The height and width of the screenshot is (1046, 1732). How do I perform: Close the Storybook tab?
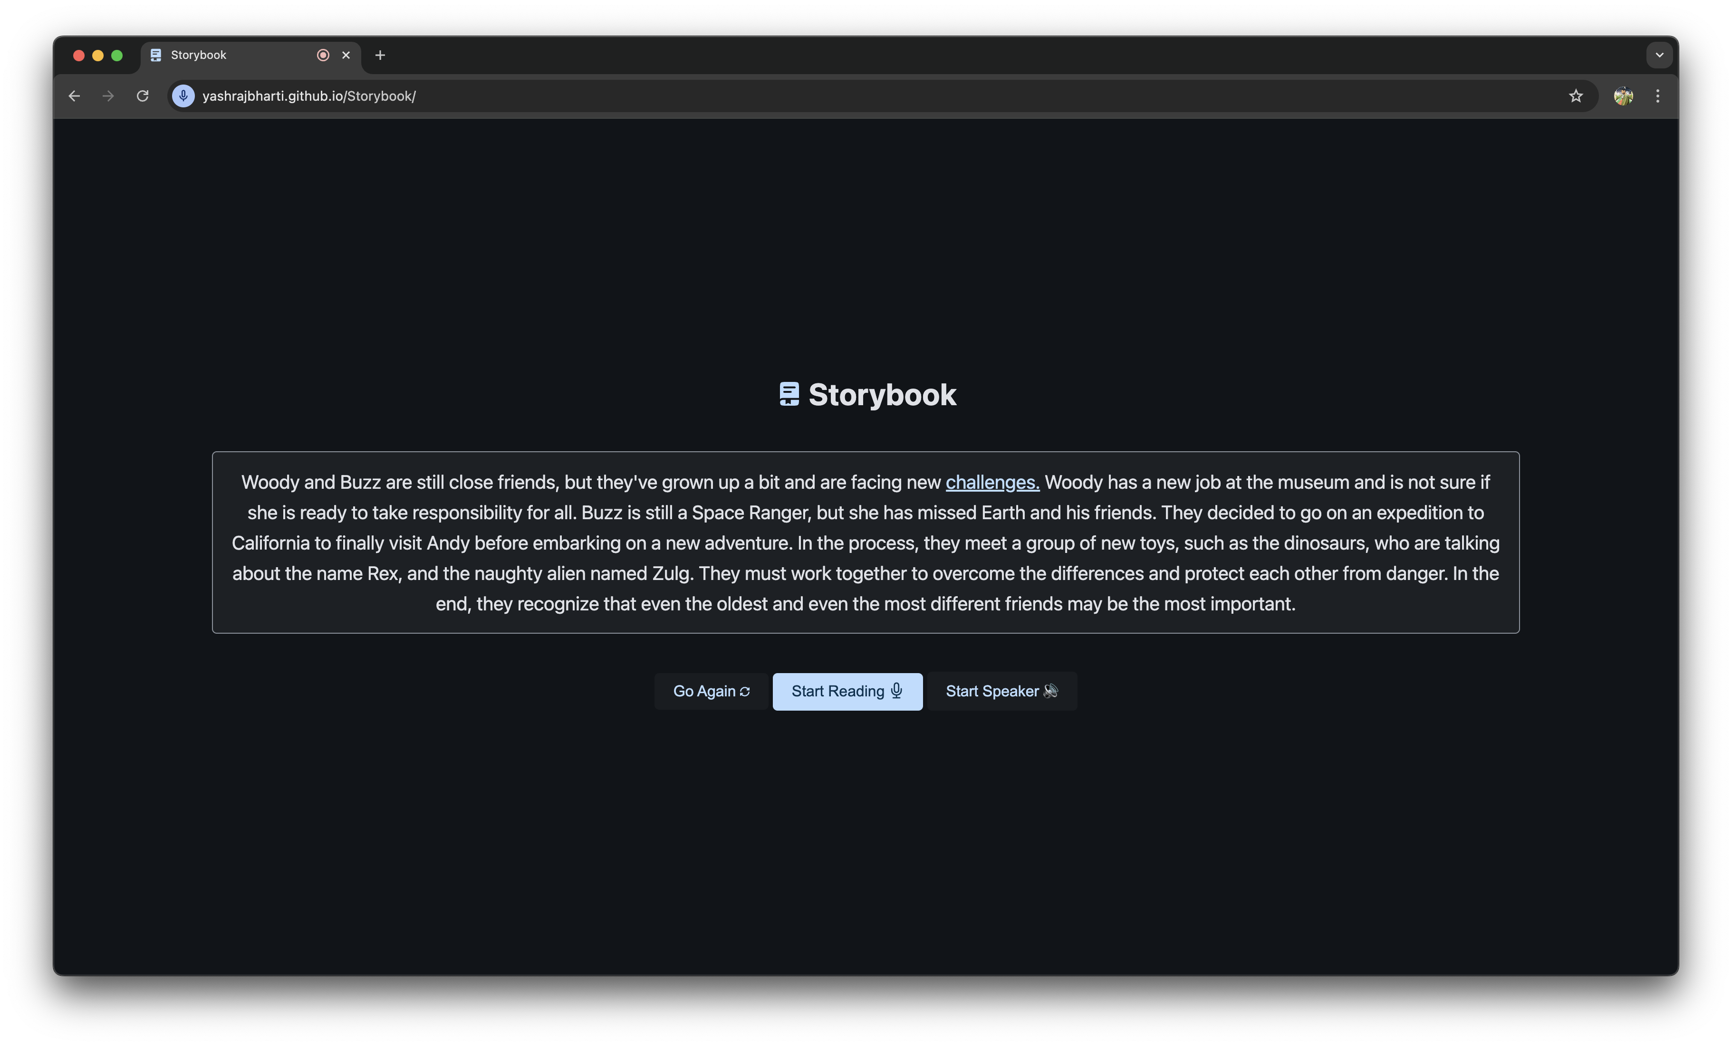346,55
